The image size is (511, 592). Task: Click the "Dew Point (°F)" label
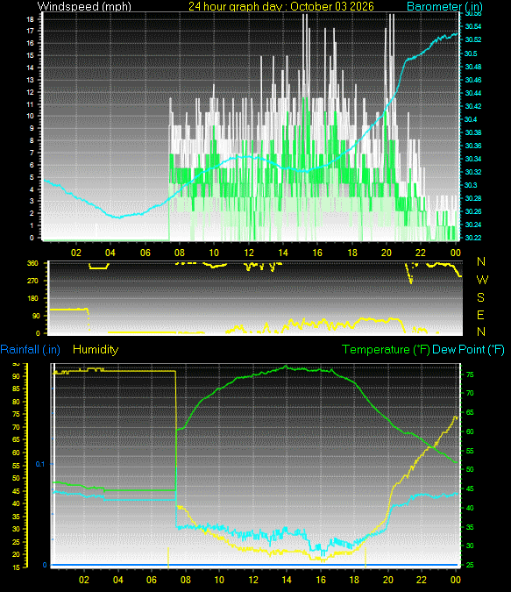tap(468, 350)
